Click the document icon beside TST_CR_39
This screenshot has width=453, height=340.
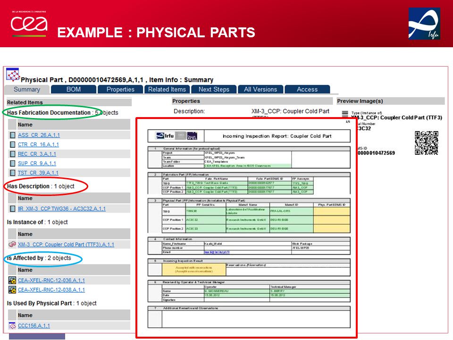(x=12, y=173)
